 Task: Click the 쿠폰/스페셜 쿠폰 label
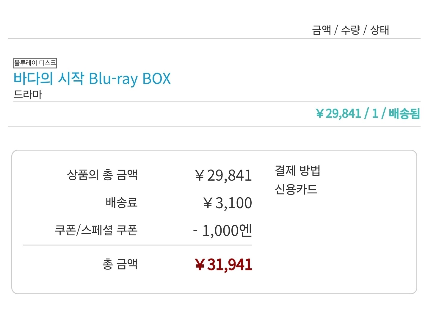(x=96, y=230)
